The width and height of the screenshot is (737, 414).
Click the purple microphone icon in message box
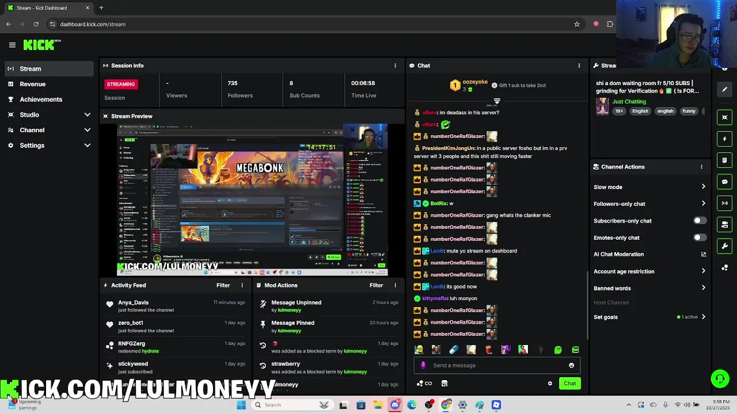pos(423,365)
